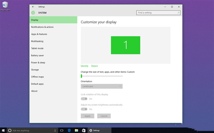The height and width of the screenshot is (133, 214).
Task: Click the Cancel button
Action: click(x=104, y=116)
